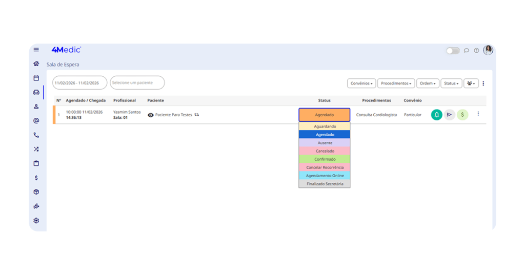
Task: Click the phone icon in sidebar
Action: pos(36,135)
